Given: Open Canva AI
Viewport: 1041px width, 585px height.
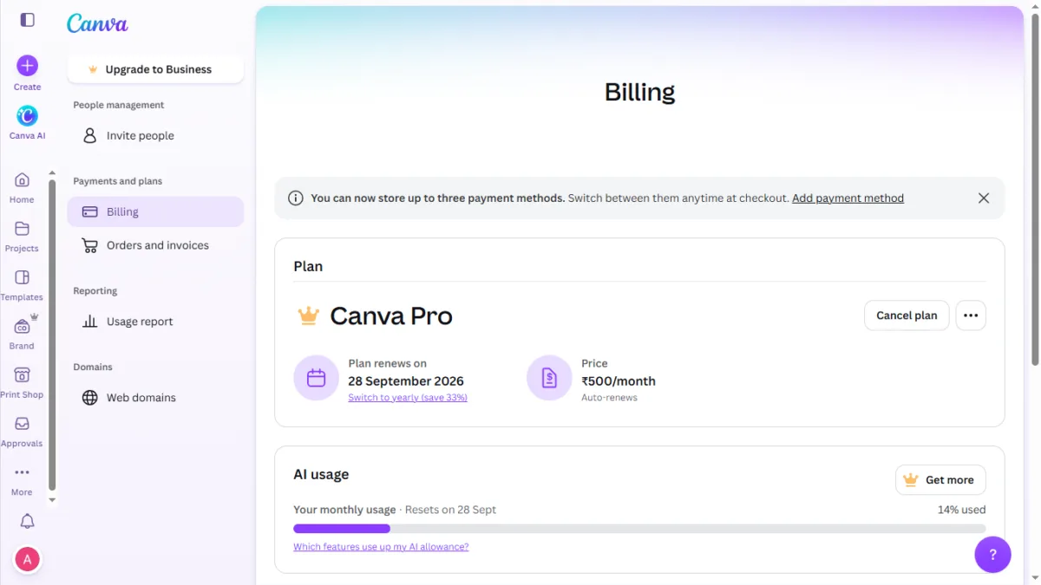Looking at the screenshot, I should 28,116.
